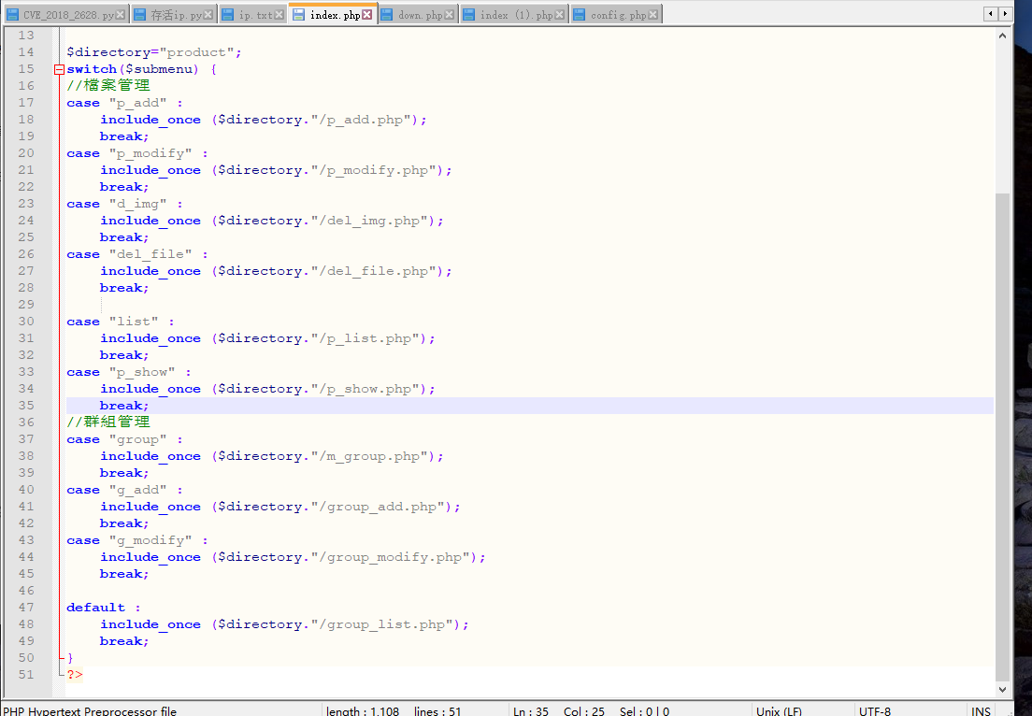Click the case "p_add" line
Screen dimensions: 1032x716
[124, 103]
